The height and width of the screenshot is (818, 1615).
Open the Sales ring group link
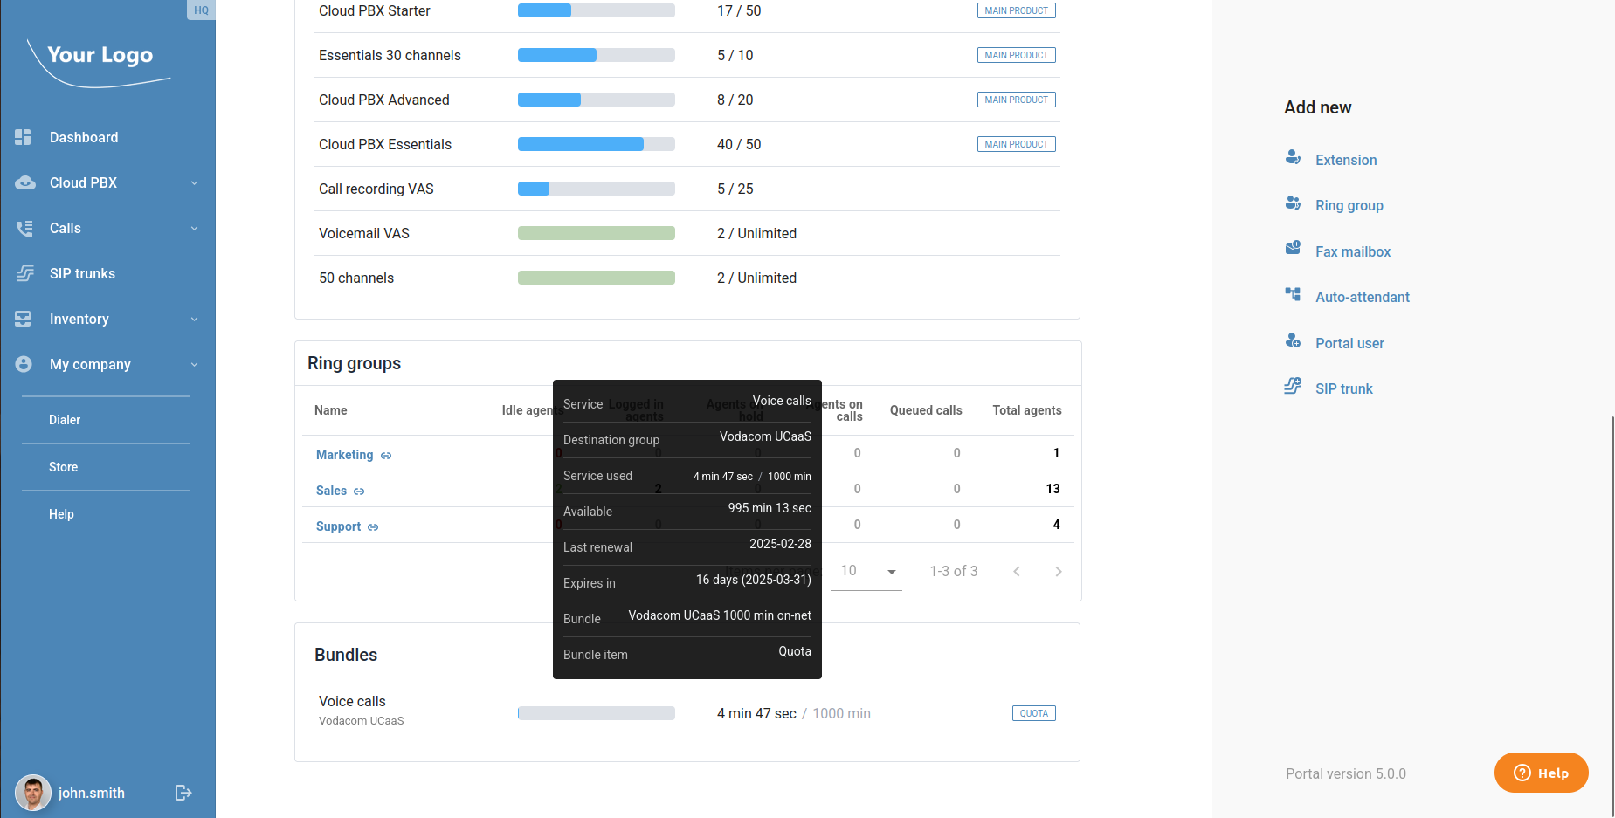click(x=331, y=491)
